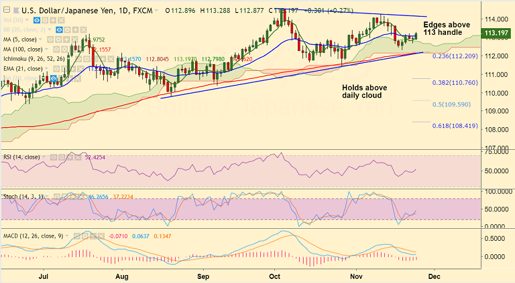Open settings gear for MA (100, close)
This screenshot has height=283, width=515.
tap(64, 50)
